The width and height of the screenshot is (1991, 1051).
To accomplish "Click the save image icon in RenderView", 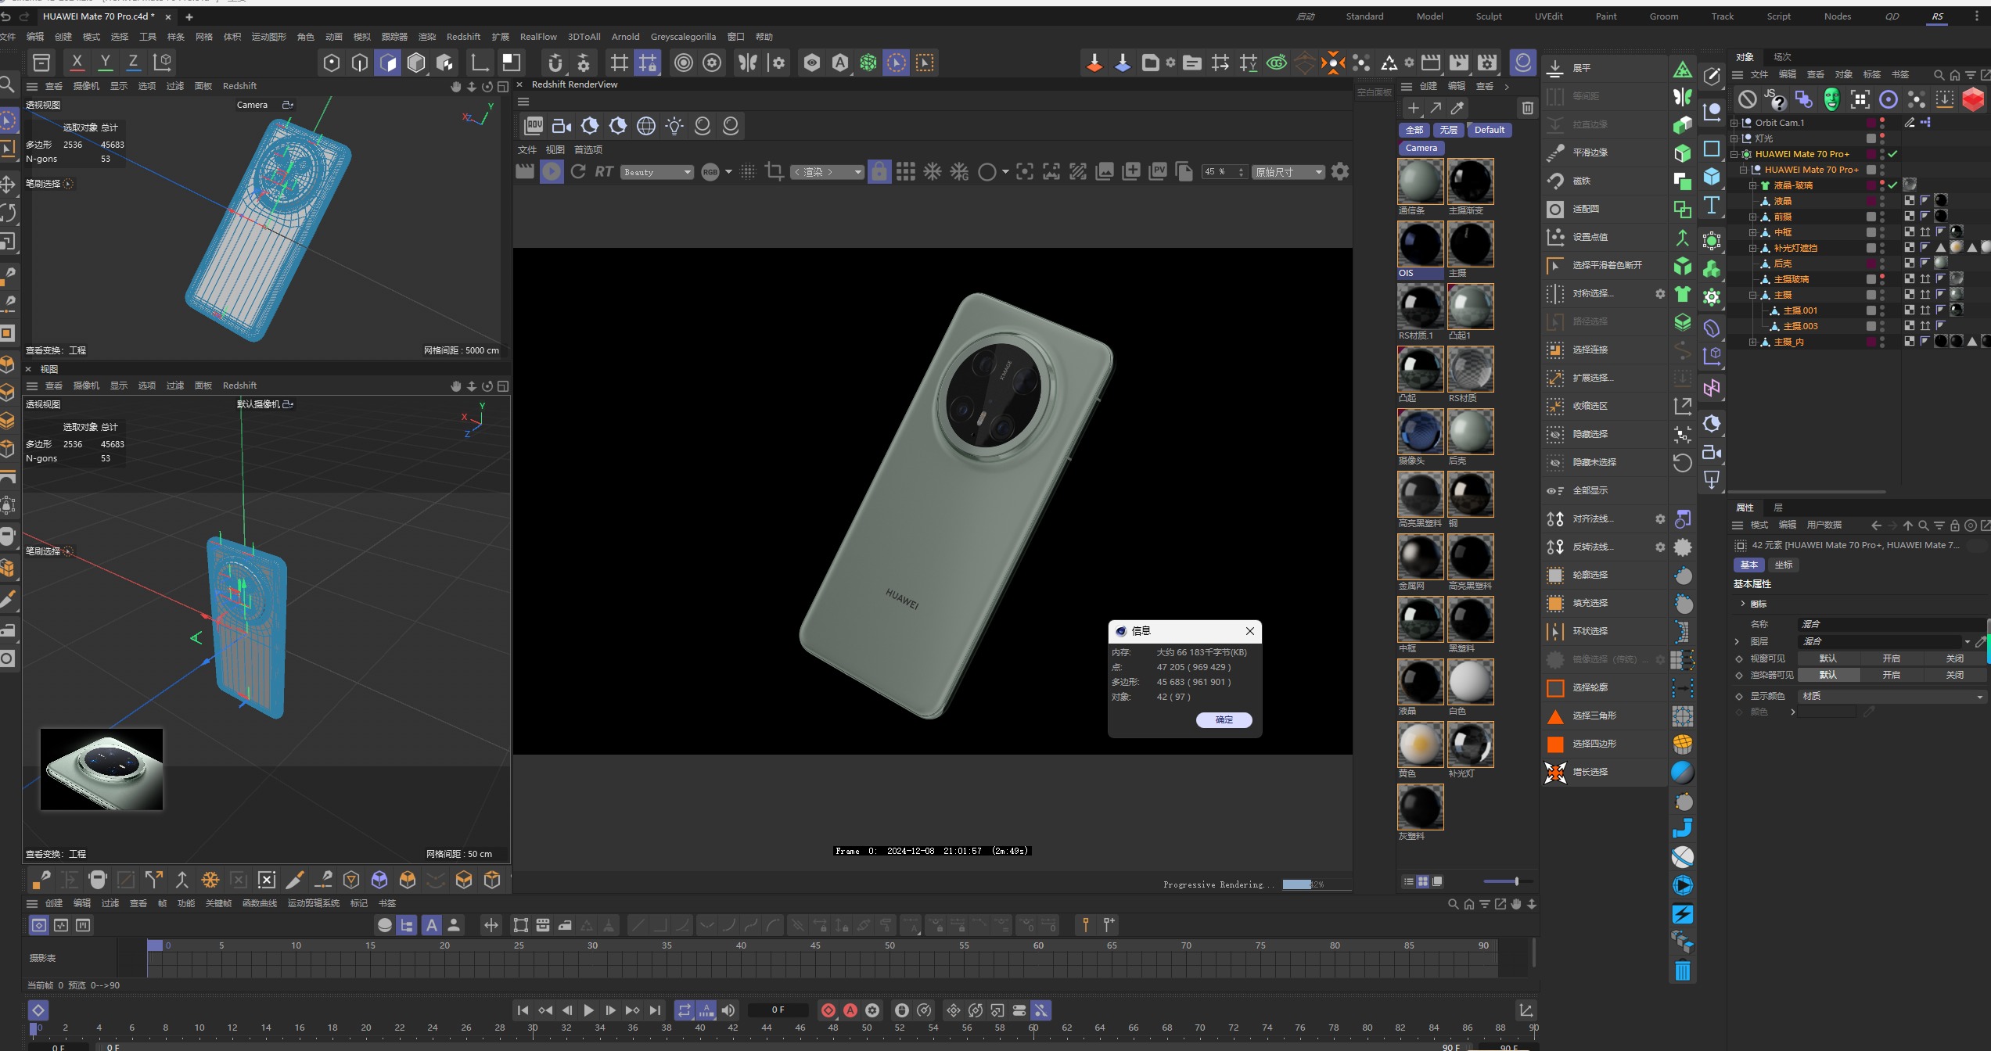I will [1105, 171].
